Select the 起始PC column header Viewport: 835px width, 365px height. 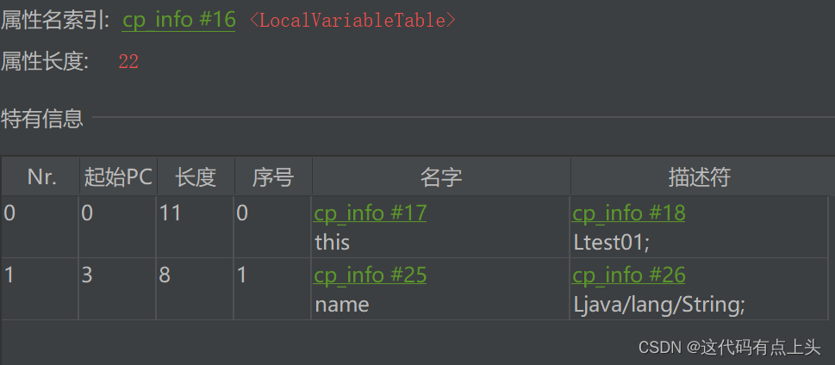point(117,177)
